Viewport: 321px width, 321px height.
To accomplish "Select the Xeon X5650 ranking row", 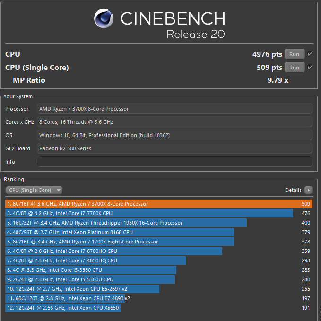I will pos(159,308).
